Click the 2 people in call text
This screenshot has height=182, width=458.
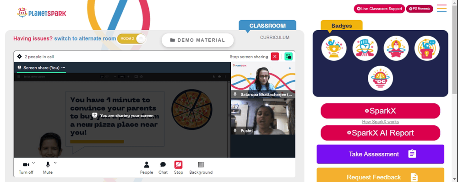39,57
